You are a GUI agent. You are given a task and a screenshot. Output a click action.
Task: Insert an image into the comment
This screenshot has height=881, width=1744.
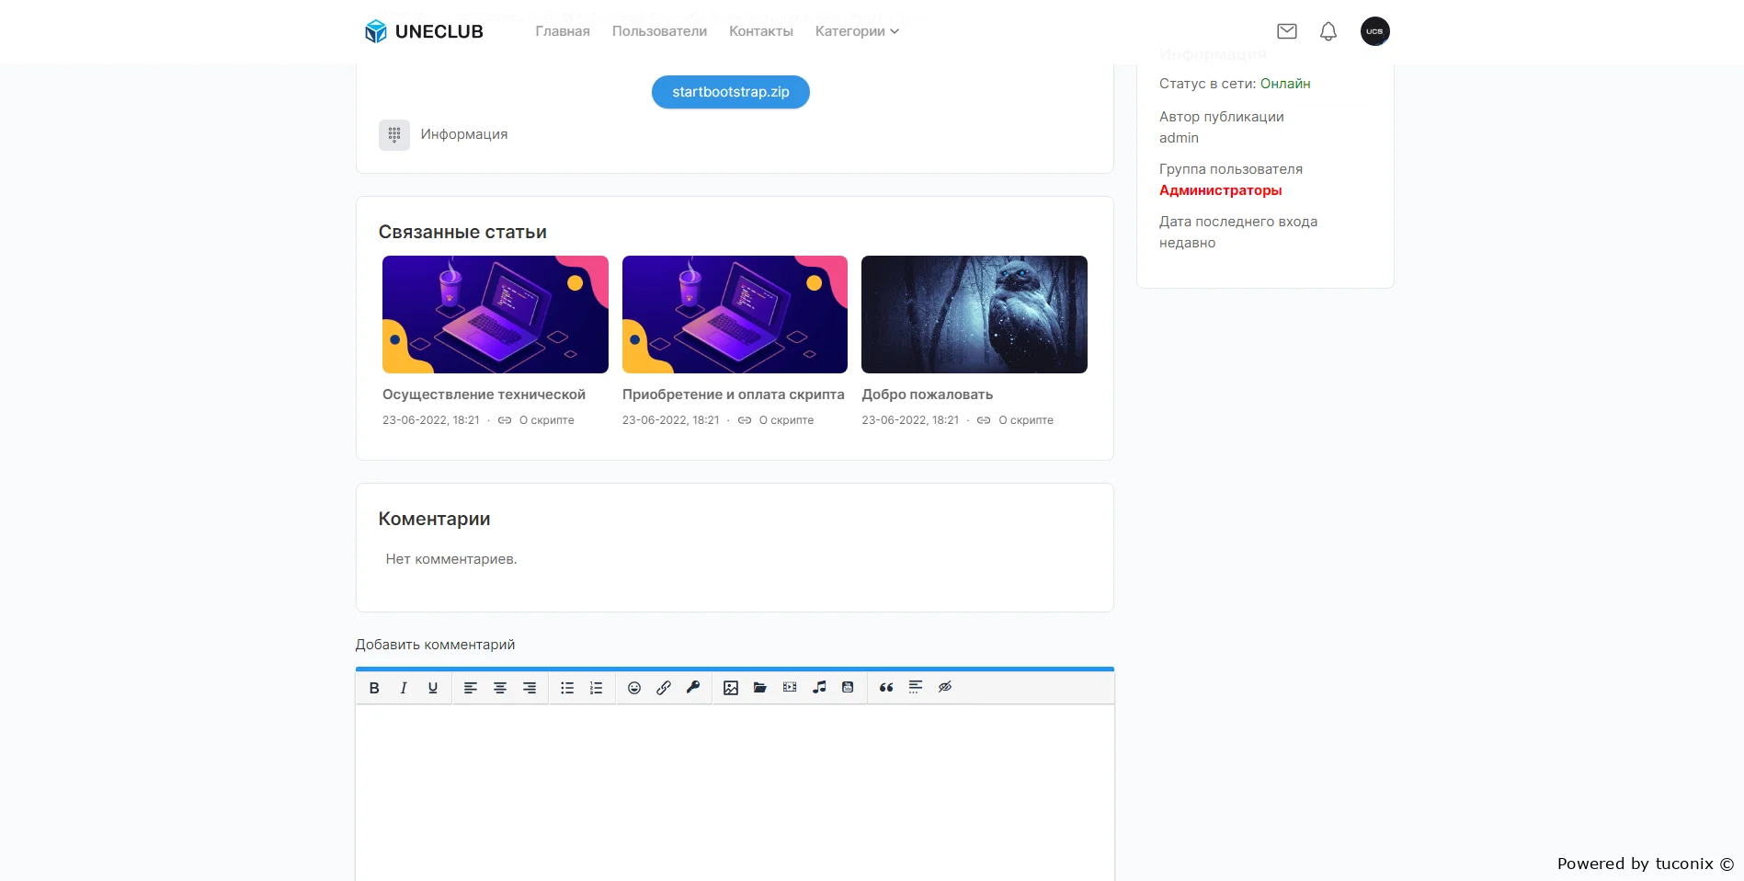[731, 688]
